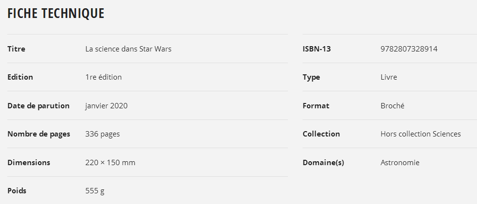Click the ISBN number 9782807328914
Image resolution: width=477 pixels, height=204 pixels.
tap(409, 49)
